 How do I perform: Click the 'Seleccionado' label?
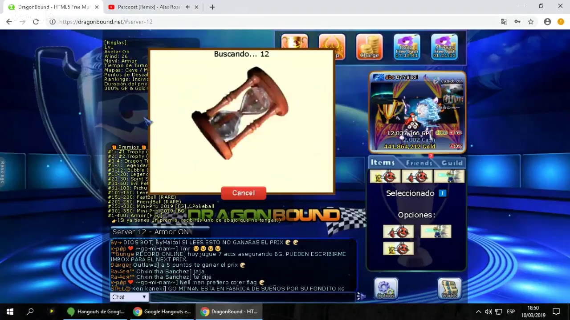(410, 193)
